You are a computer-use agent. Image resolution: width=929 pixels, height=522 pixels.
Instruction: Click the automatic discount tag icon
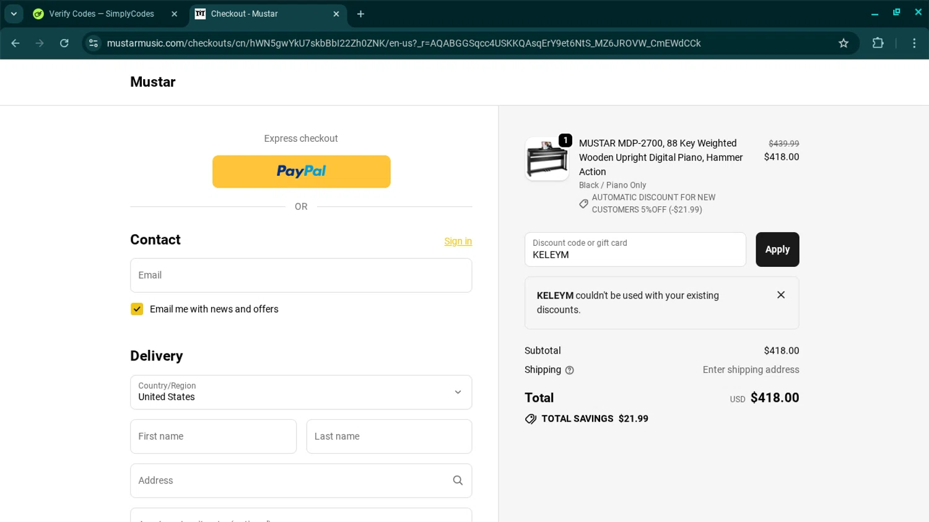coord(583,204)
